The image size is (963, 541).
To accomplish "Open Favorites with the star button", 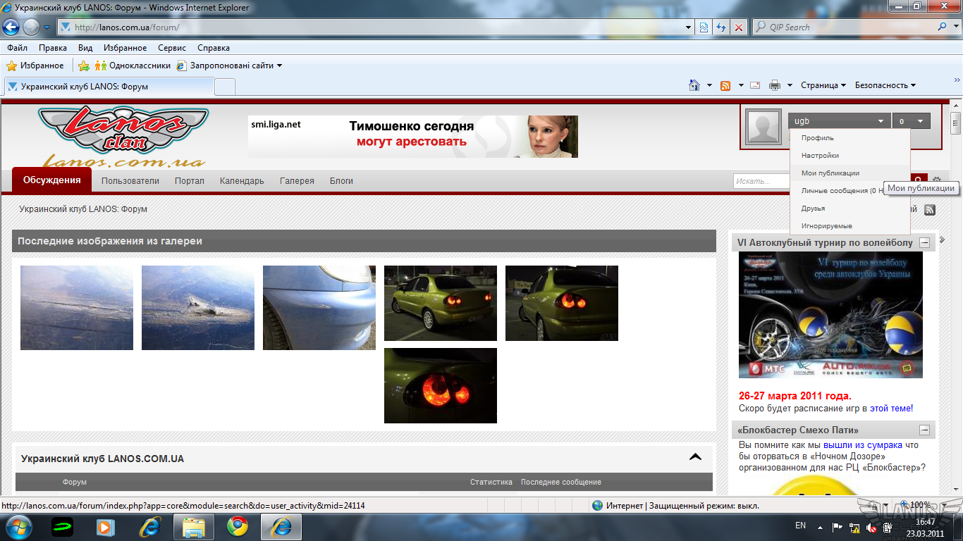I will [x=35, y=66].
